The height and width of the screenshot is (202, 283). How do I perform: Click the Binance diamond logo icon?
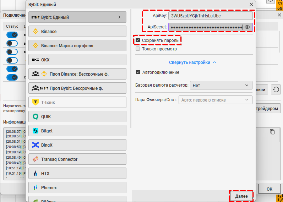pos(36,31)
